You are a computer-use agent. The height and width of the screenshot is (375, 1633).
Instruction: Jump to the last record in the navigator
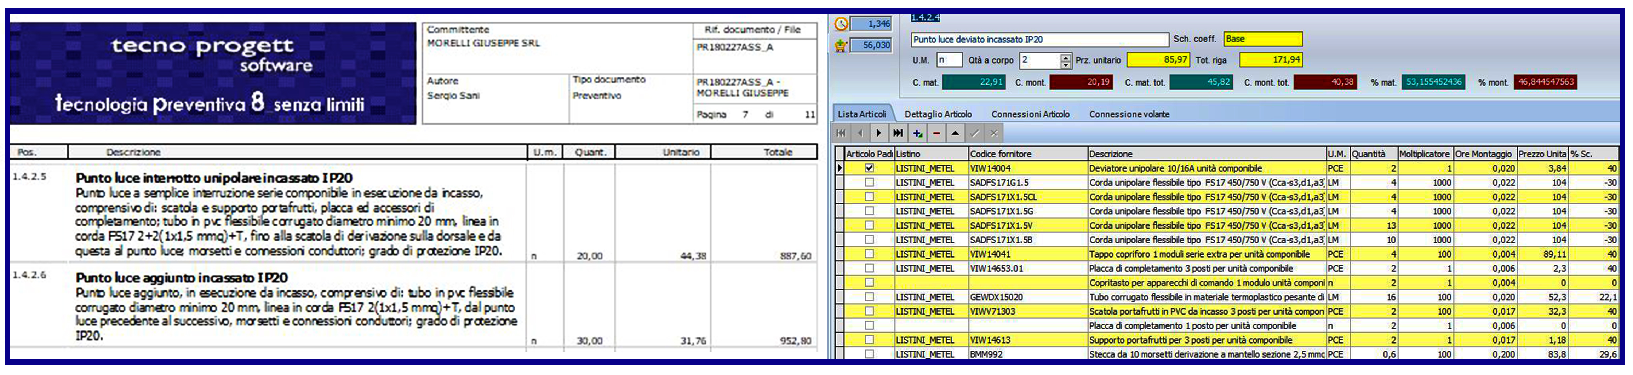(x=898, y=133)
